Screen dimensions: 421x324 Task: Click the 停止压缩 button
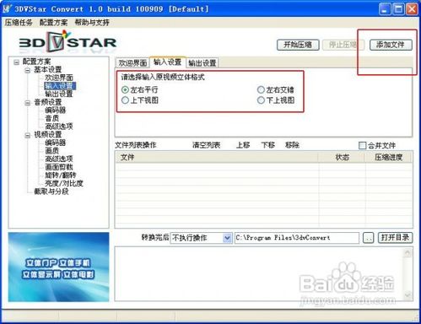[343, 45]
